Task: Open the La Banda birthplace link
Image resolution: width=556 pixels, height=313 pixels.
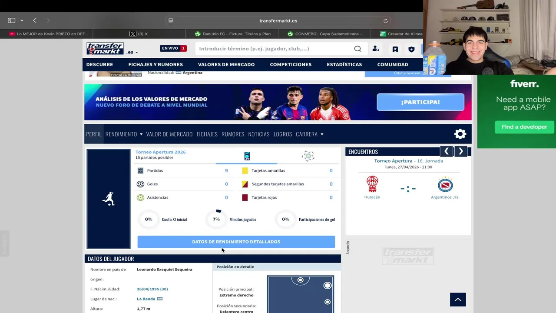Action: [146, 299]
